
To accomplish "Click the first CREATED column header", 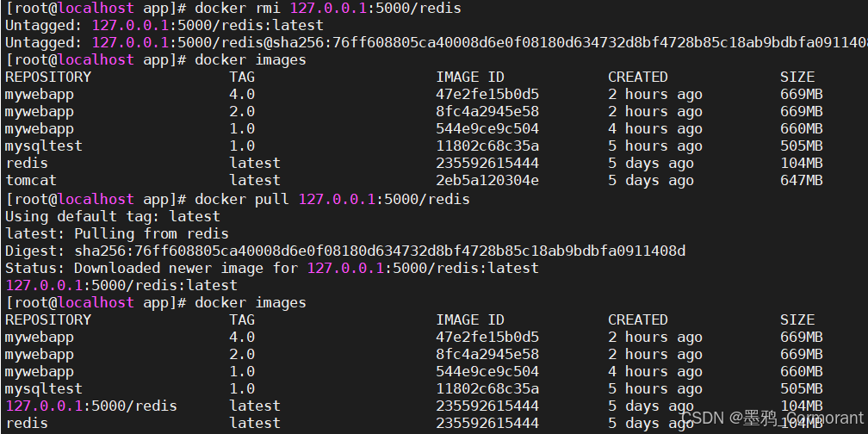I will pyautogui.click(x=638, y=77).
